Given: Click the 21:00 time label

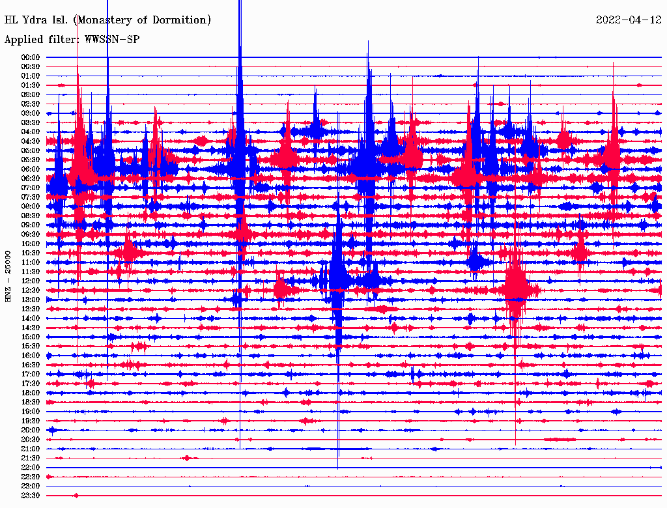Looking at the screenshot, I should tap(30, 449).
